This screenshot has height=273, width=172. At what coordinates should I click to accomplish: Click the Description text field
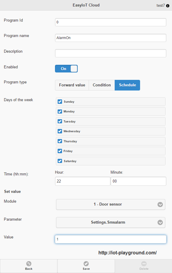111,53
